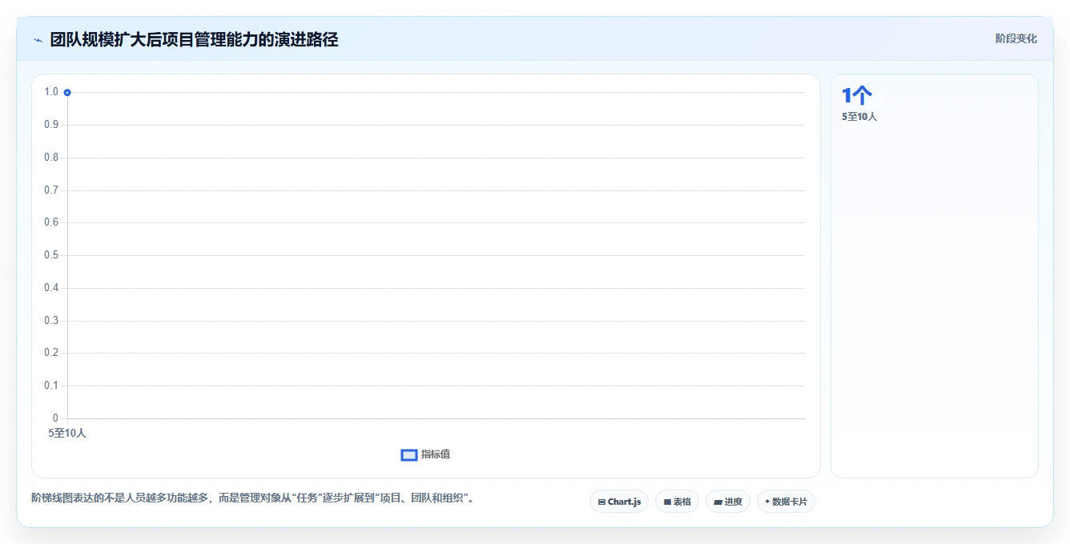Toggle the 指标值 legend swatch

coord(409,454)
